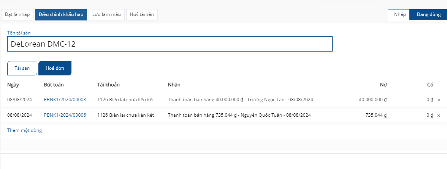Select the 'Đang dùng' status stage
The width and height of the screenshot is (447, 169).
click(428, 14)
